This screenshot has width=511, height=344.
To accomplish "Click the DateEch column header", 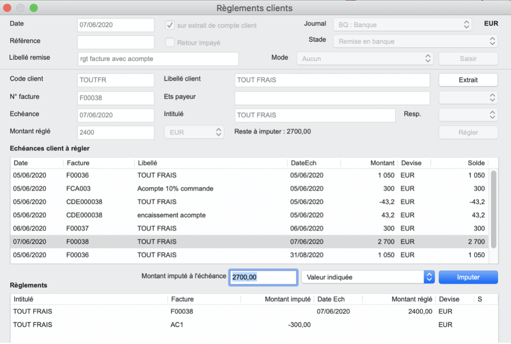I will pyautogui.click(x=314, y=163).
